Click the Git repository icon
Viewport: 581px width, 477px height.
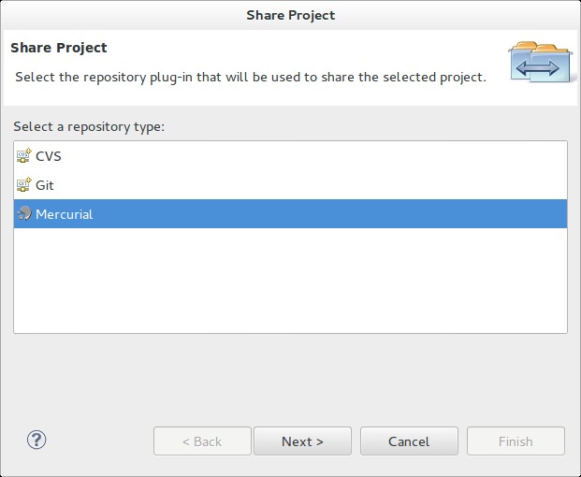24,185
